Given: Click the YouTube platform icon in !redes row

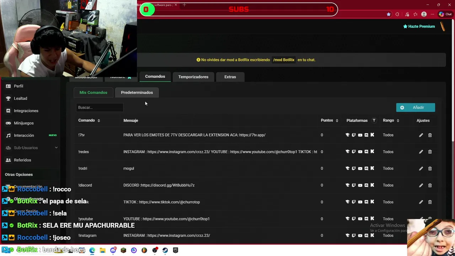Looking at the screenshot, I should [x=360, y=152].
